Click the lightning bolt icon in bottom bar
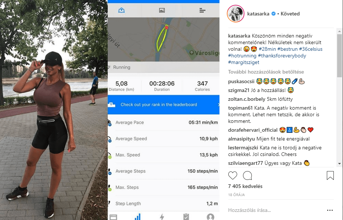The width and height of the screenshot is (343, 220). (162, 217)
